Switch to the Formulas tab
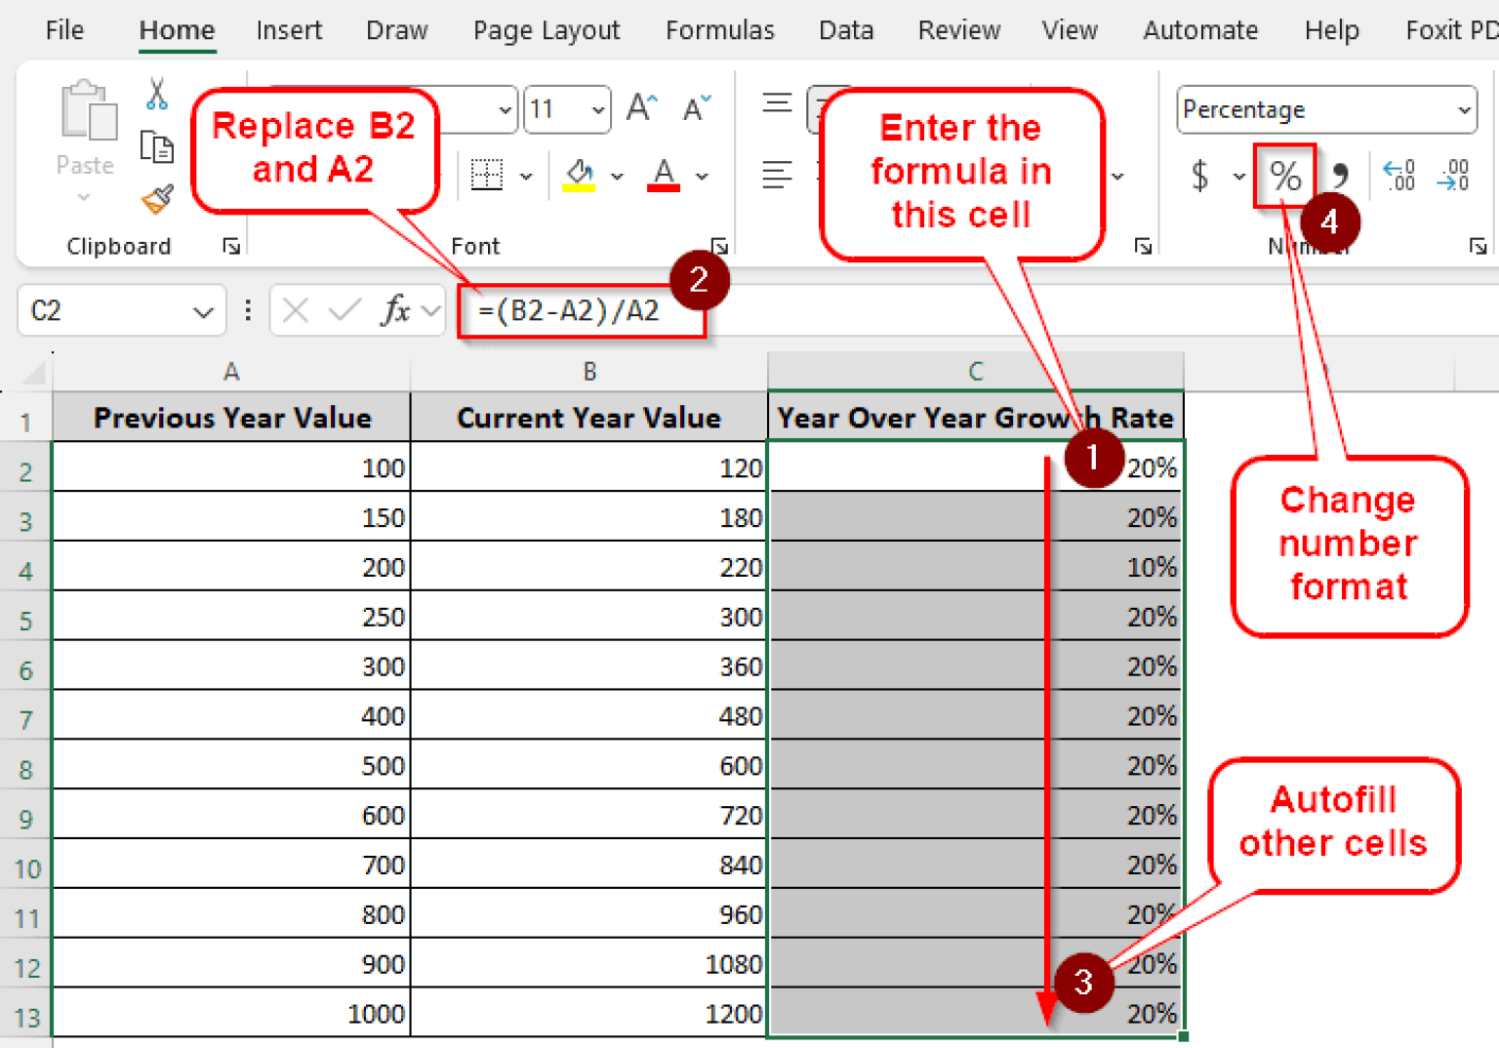Image resolution: width=1499 pixels, height=1048 pixels. click(x=720, y=30)
